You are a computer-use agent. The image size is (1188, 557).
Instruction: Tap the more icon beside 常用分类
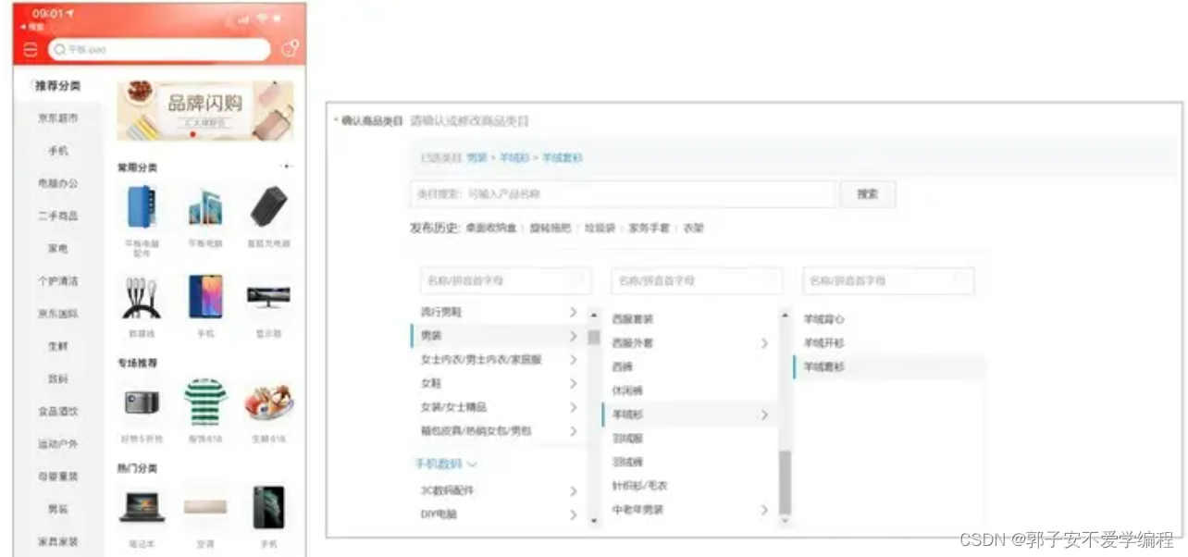click(287, 167)
